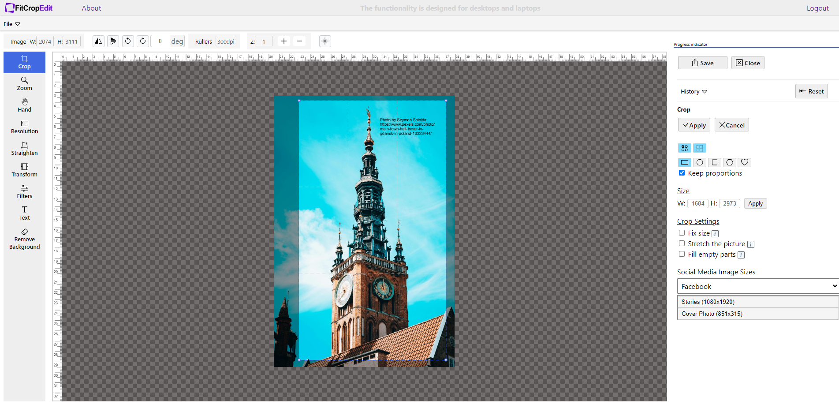
Task: Cancel the crop
Action: click(x=732, y=125)
